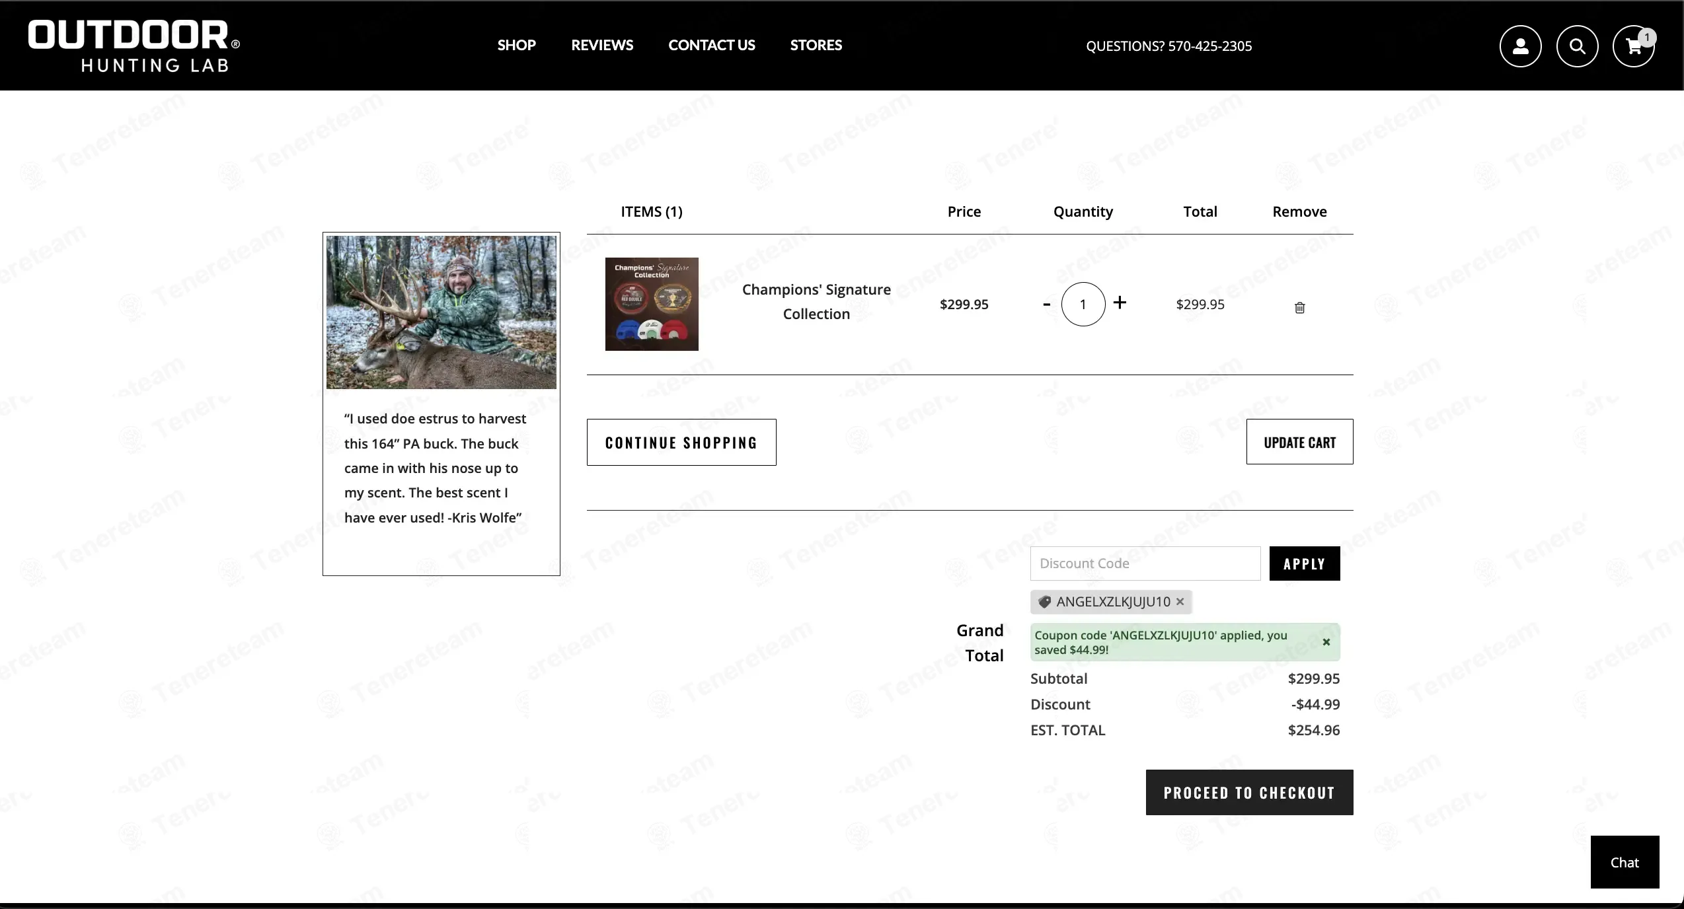The image size is (1684, 909).
Task: Decrease quantity with the minus button
Action: coord(1046,304)
